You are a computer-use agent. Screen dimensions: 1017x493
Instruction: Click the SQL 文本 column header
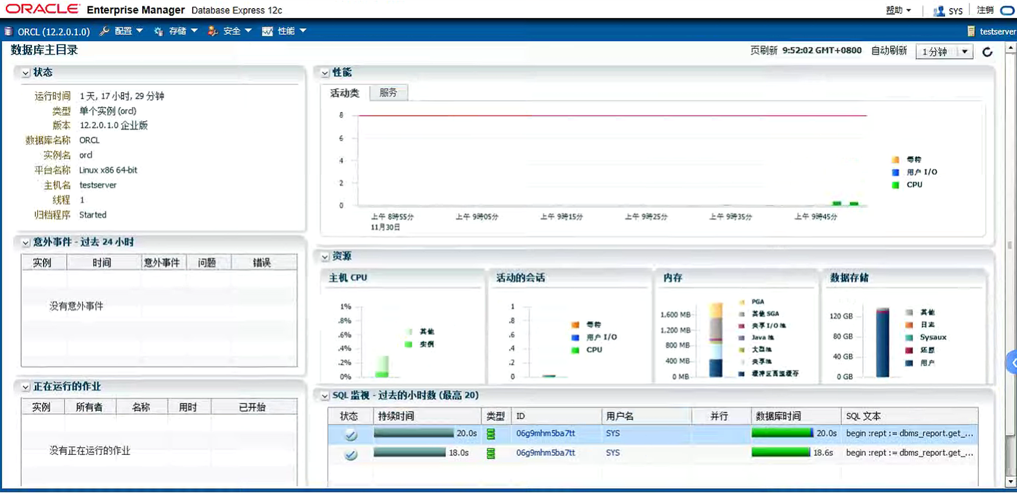coord(909,416)
